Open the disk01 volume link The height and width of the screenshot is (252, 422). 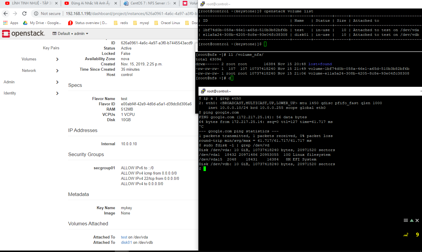pos(126,243)
